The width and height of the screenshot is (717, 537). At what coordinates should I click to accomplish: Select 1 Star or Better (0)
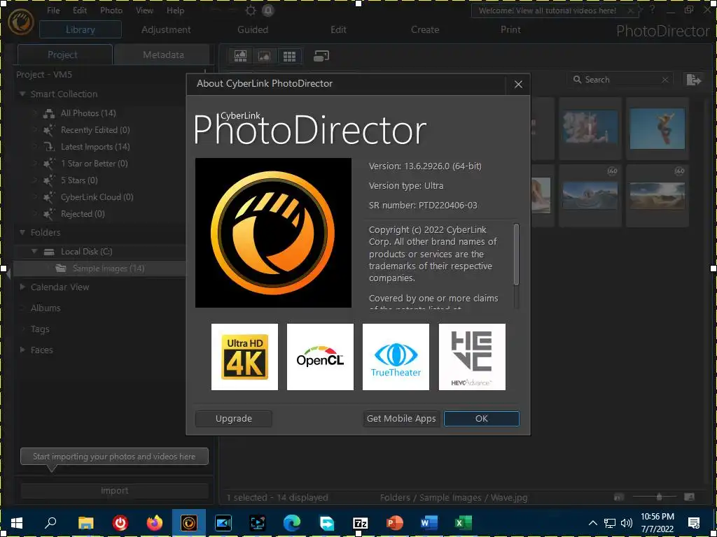pos(95,164)
